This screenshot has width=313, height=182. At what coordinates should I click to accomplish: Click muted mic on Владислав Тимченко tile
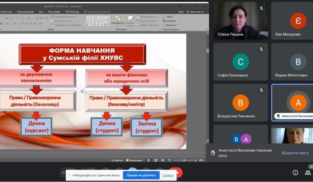[261, 91]
